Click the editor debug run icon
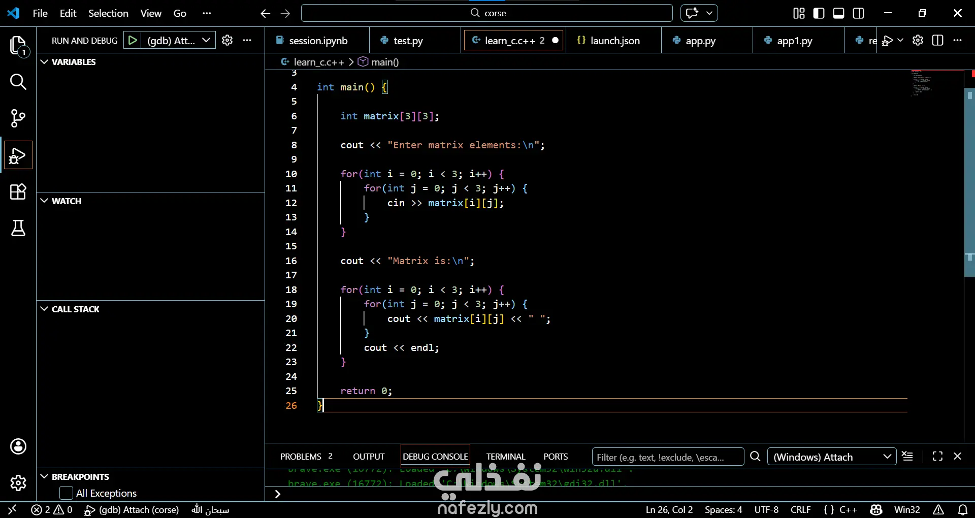The image size is (975, 518). [887, 41]
